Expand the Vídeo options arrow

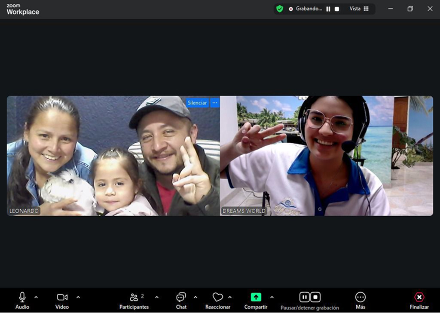(x=78, y=297)
